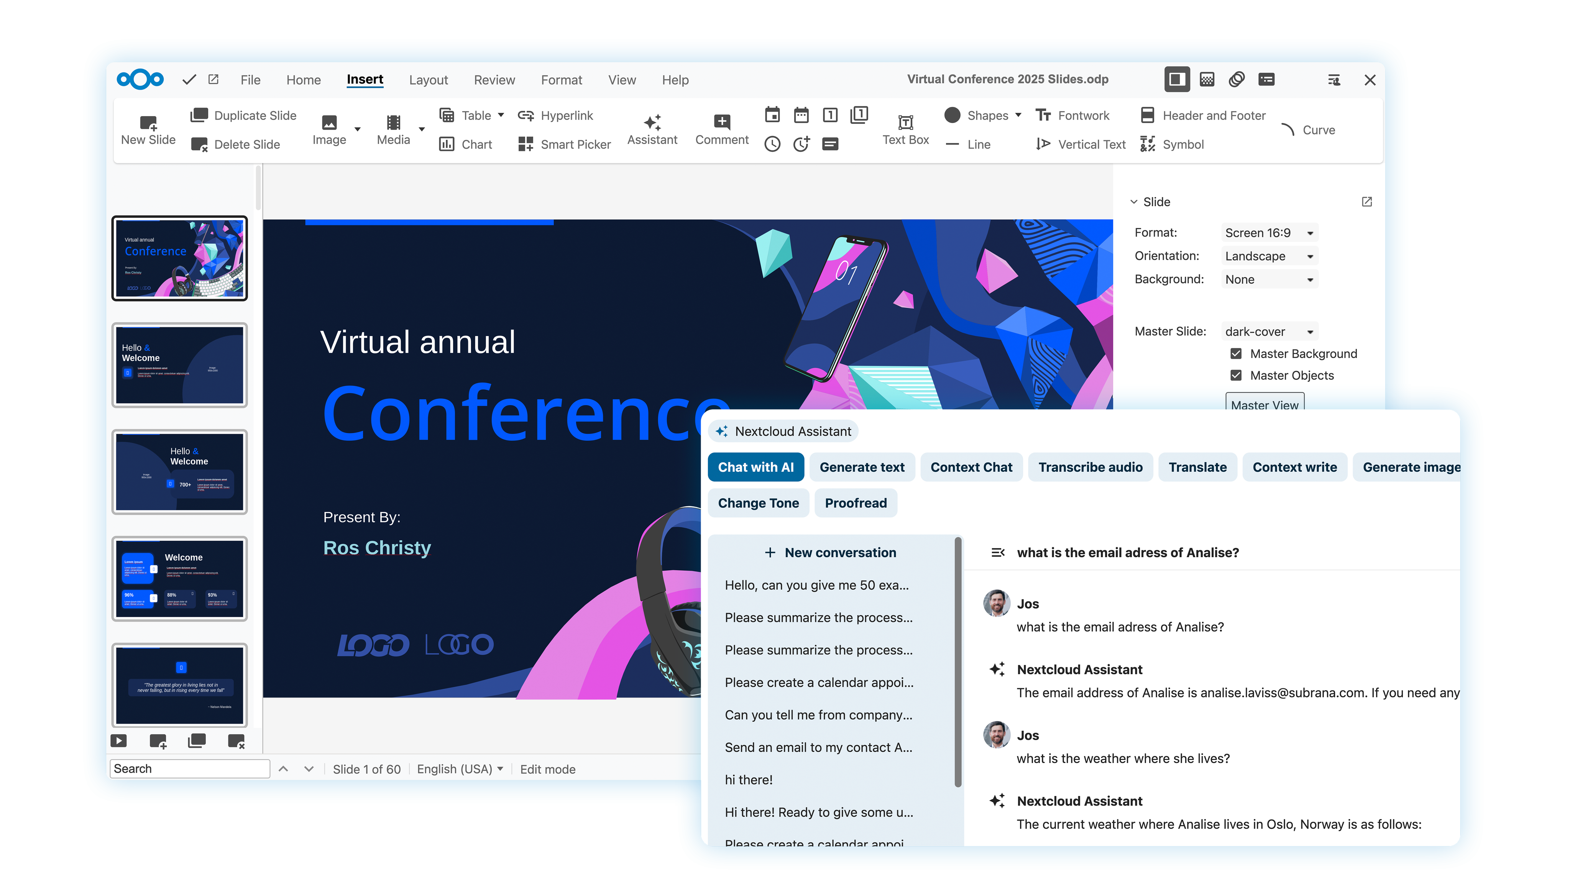Click the Nextcloud logo

(x=140, y=79)
